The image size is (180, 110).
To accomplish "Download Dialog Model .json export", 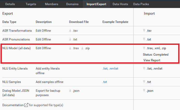I will tap(74, 91).
